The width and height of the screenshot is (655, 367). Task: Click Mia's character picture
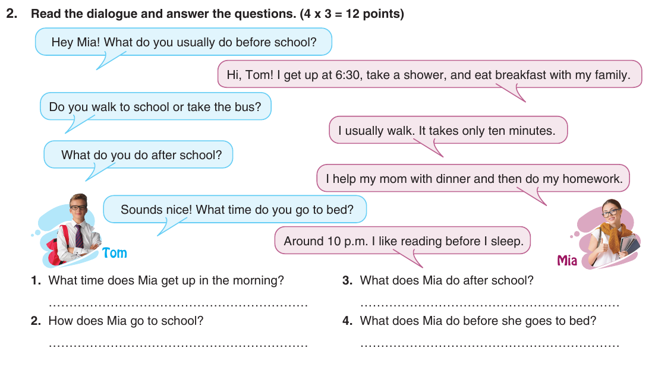(x=609, y=234)
